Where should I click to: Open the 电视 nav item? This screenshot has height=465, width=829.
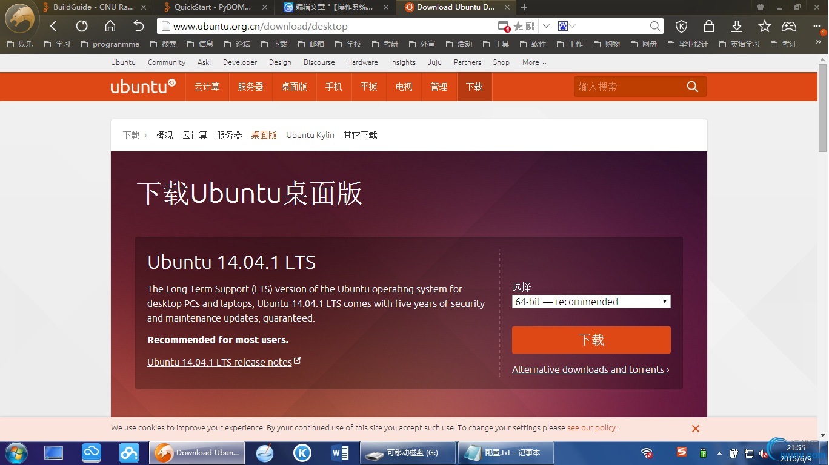click(x=404, y=87)
